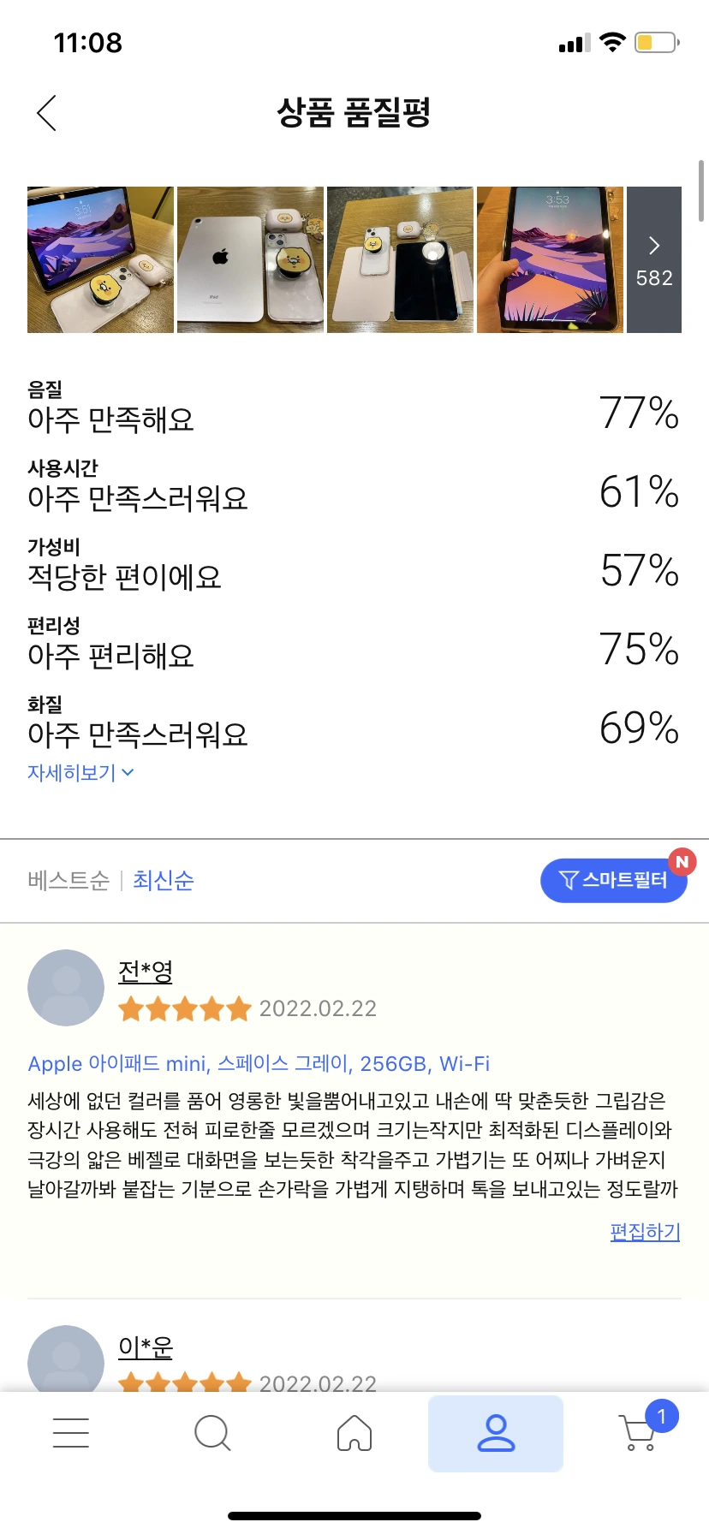709x1534 pixels.
Task: Show more photos via 582 arrow
Action: pos(654,259)
